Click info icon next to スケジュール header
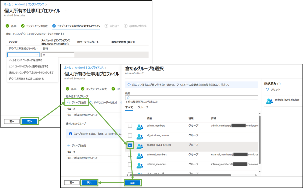Viewport: 303px width, 188px height. point(67,44)
